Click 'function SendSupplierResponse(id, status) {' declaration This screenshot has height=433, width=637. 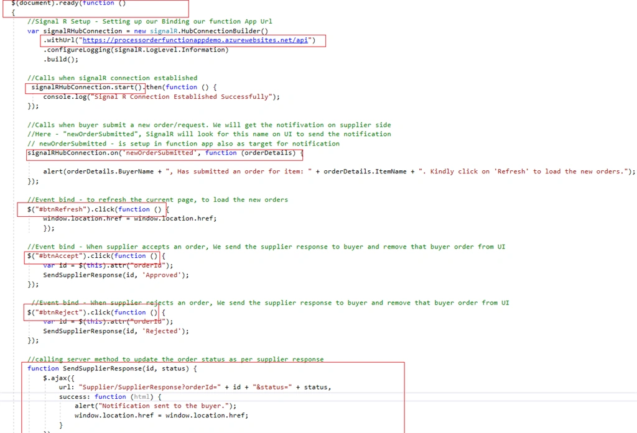(x=112, y=368)
